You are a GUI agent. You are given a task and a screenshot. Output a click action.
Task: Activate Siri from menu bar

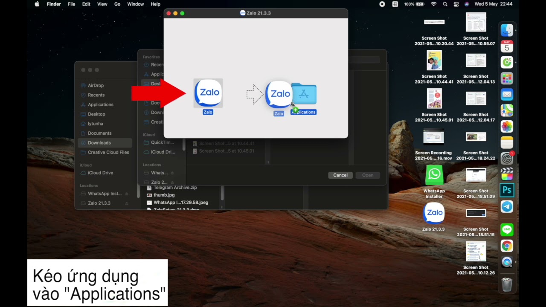(x=467, y=4)
